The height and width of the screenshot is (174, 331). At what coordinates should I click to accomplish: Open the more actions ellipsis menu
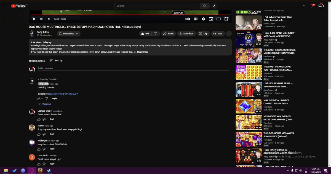[229, 34]
